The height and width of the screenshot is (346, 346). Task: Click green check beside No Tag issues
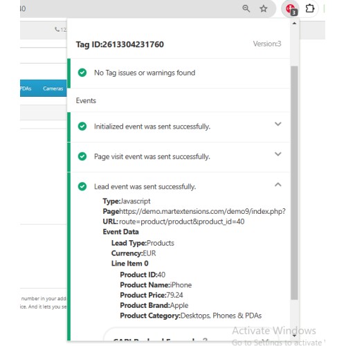coord(82,73)
